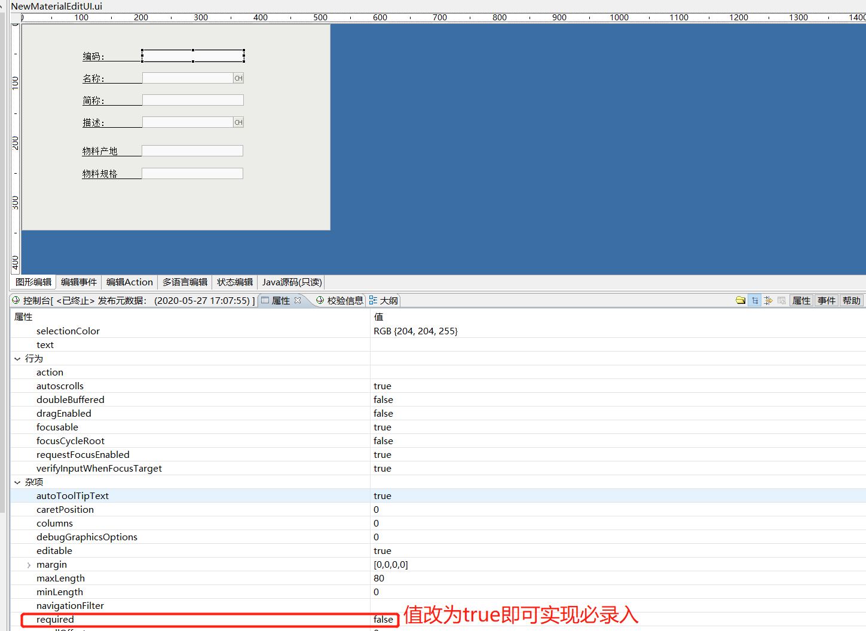Expand the margin property row
866x631 pixels.
click(x=28, y=564)
